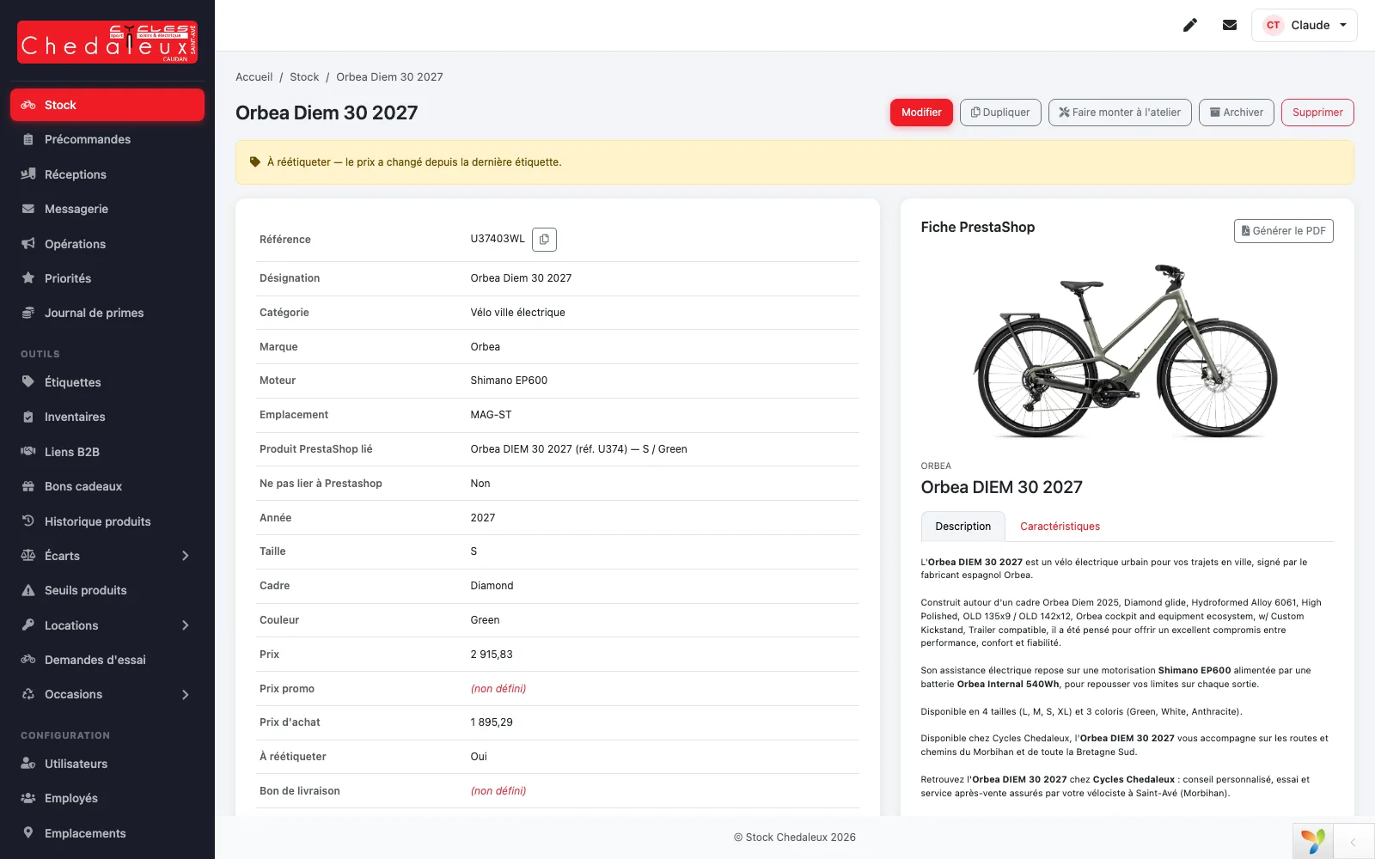The width and height of the screenshot is (1375, 859).
Task: Click the Opérations megaphone icon
Action: [x=28, y=244]
